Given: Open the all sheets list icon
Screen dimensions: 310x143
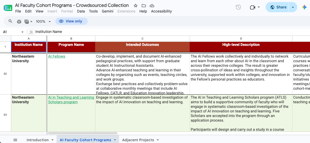Looking at the screenshot, I should [x=15, y=140].
